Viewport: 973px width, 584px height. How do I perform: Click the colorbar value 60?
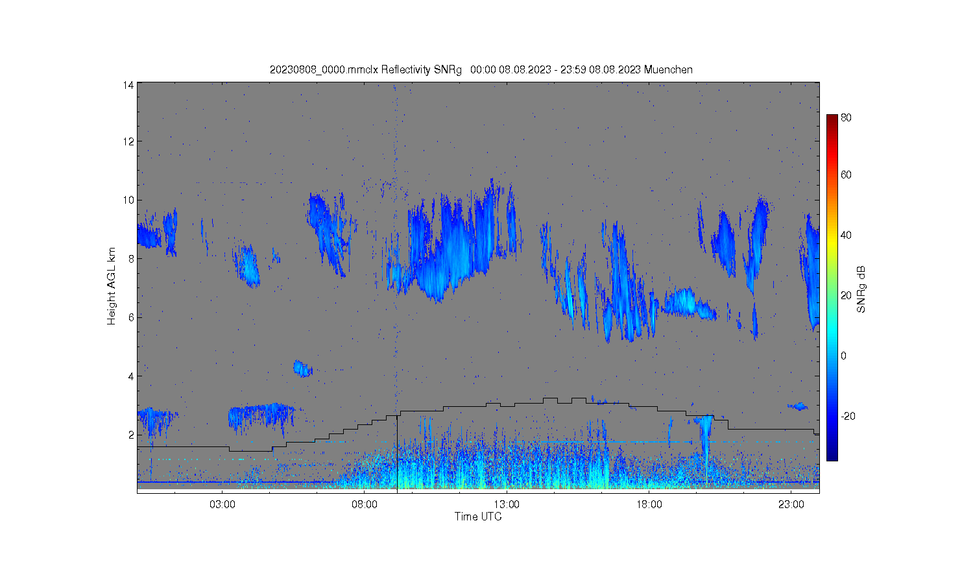point(846,175)
